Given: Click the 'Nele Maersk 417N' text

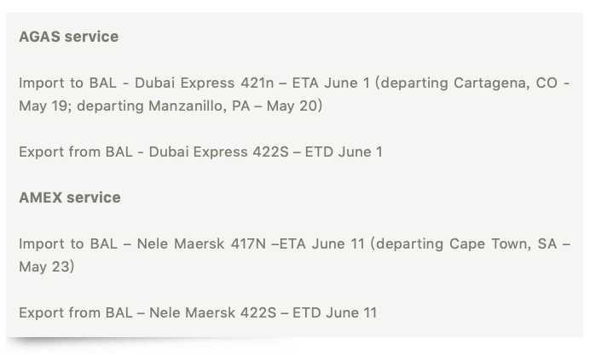Looking at the screenshot, I should point(201,244).
